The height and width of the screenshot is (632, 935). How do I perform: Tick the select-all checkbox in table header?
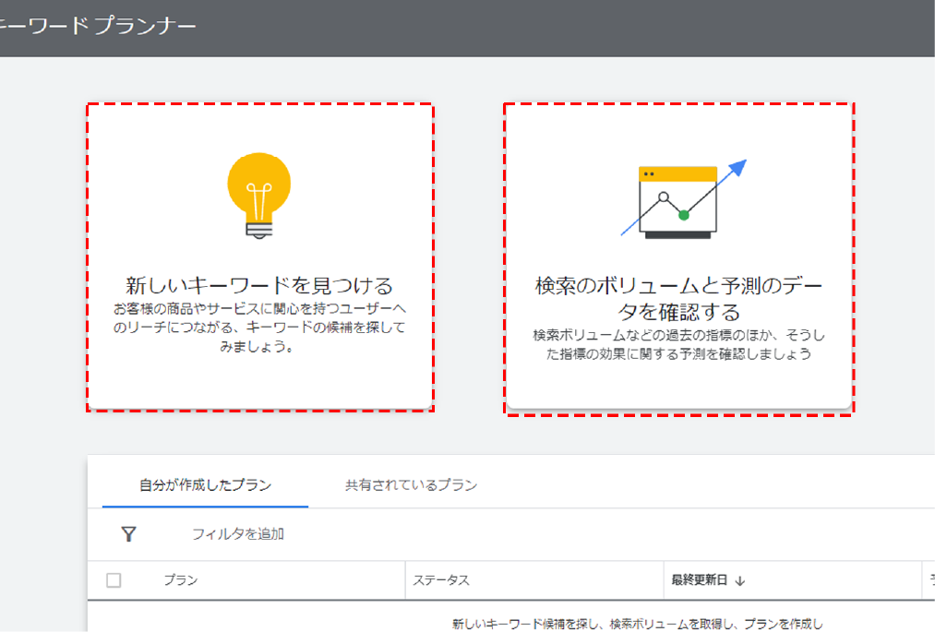point(114,580)
